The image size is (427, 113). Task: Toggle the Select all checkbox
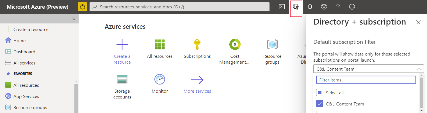[320, 93]
